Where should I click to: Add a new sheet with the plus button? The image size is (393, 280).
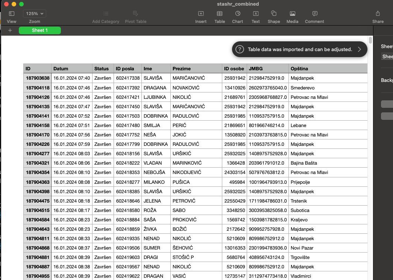pyautogui.click(x=10, y=30)
